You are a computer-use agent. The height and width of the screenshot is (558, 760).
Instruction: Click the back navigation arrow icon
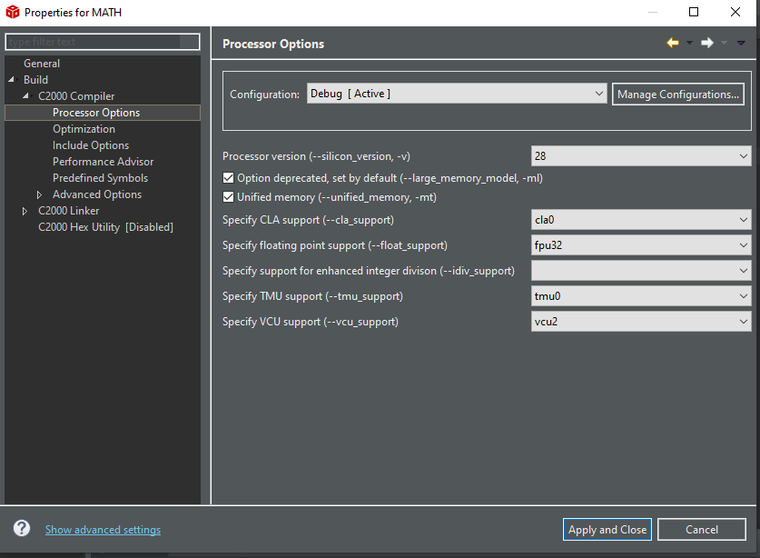click(x=673, y=43)
